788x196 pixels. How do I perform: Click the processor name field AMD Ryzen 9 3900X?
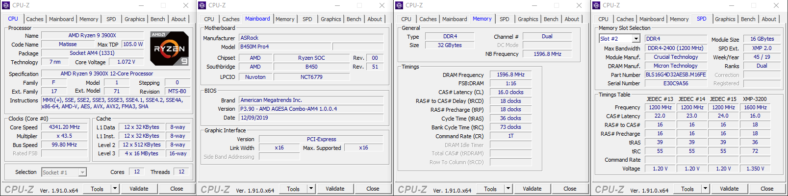[x=92, y=35]
